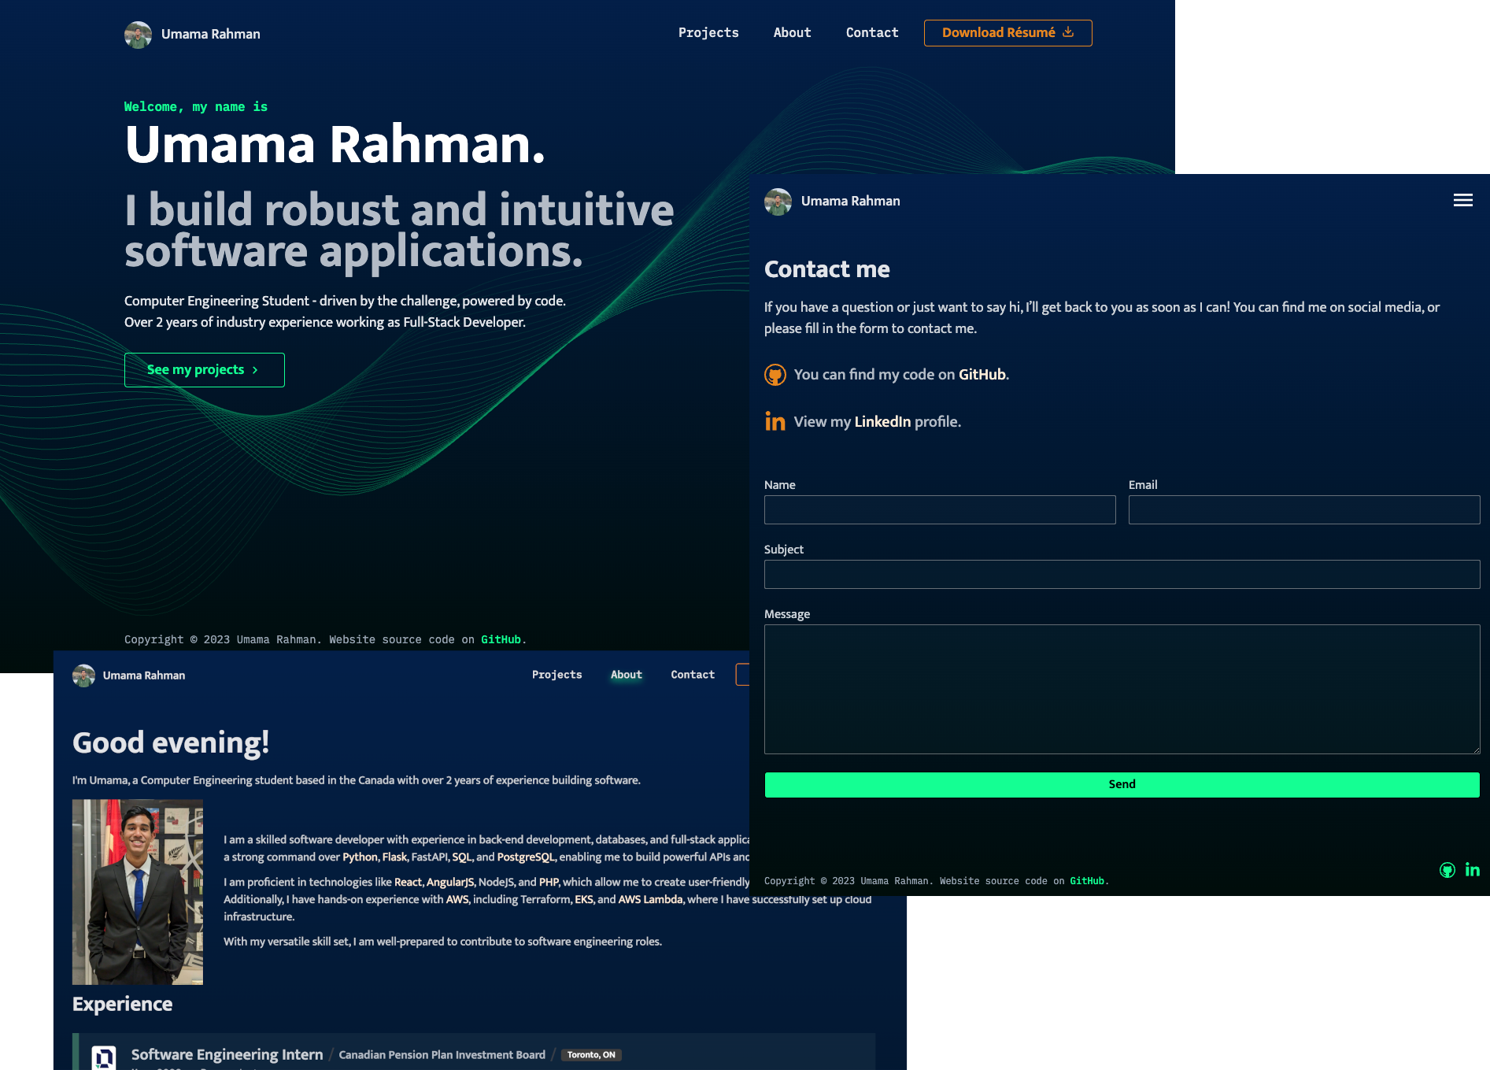Open the About nav item on the home page
Viewport: 1490px width, 1070px height.
coord(792,33)
